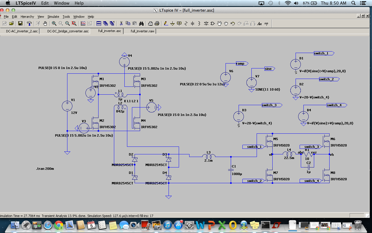Select the Wire drawing tool
Viewport: 372px width, 233px height.
pos(166,24)
